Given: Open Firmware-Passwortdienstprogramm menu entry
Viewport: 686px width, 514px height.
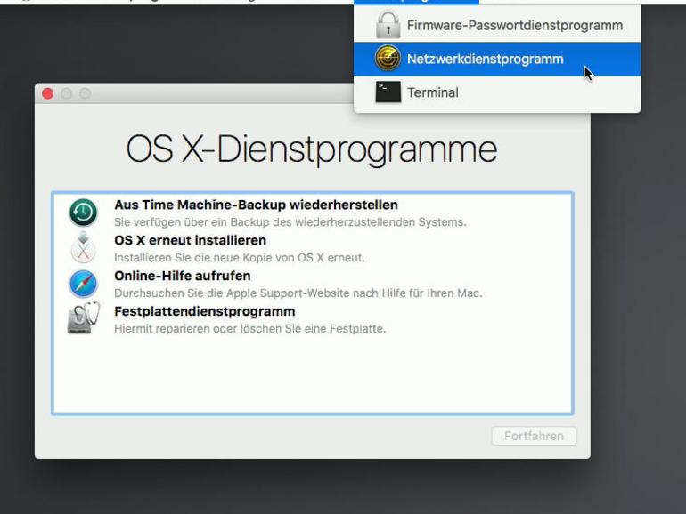Looking at the screenshot, I should pos(497,25).
